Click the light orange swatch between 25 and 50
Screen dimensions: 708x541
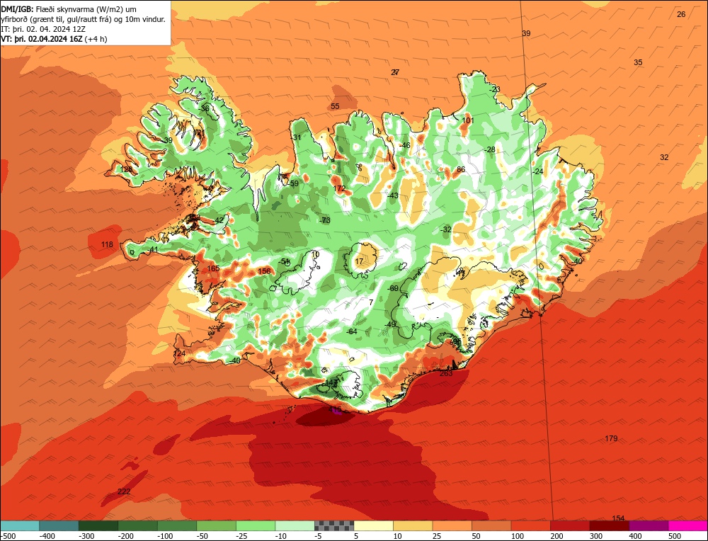(452, 525)
